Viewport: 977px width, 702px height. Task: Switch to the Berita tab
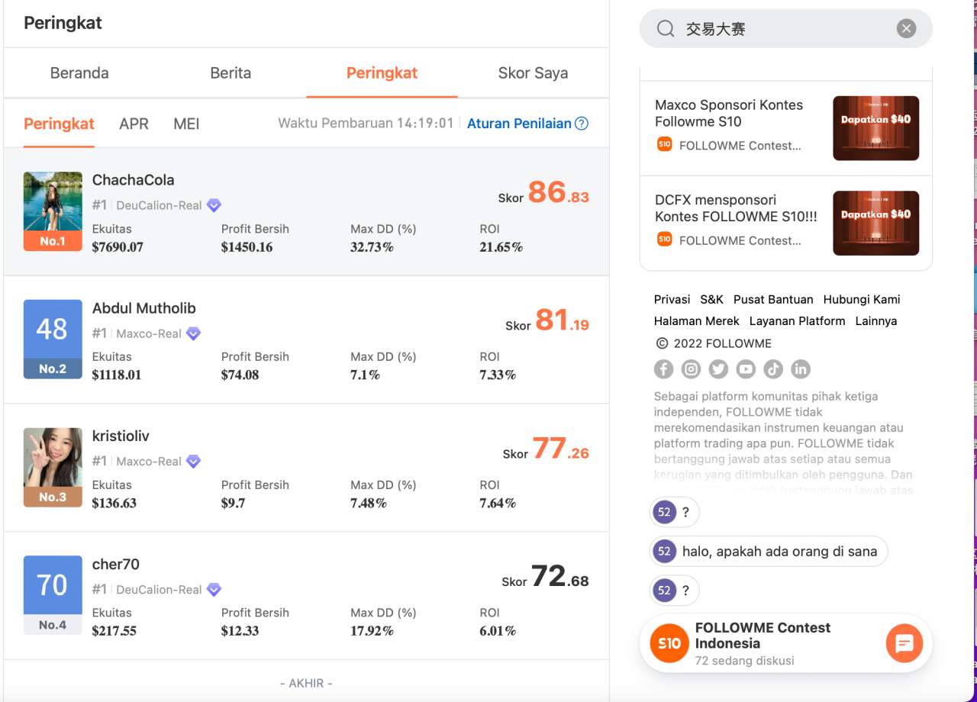(231, 73)
